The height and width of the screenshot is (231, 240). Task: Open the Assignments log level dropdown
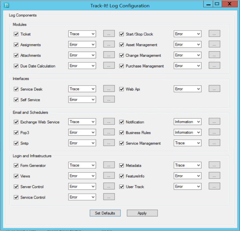(82, 44)
